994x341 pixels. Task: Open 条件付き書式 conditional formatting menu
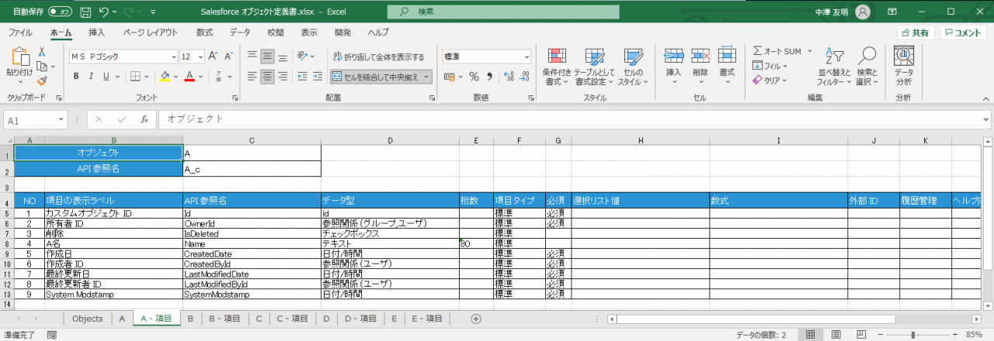556,66
